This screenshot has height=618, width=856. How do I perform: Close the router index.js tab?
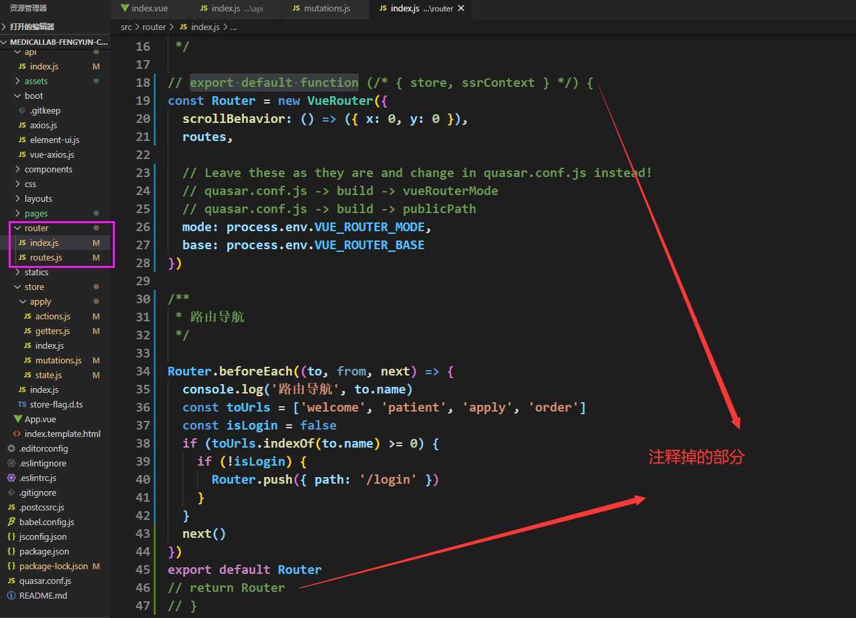(461, 9)
